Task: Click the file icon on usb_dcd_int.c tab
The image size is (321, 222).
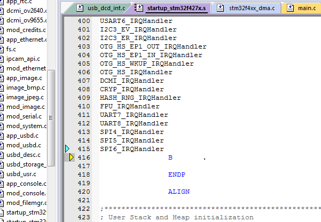Action: coord(80,8)
